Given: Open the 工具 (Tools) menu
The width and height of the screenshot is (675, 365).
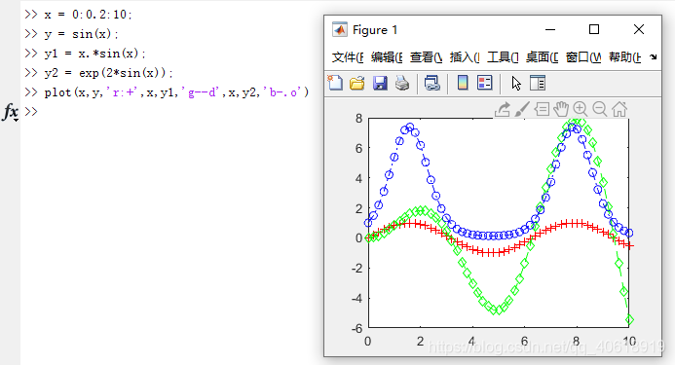Looking at the screenshot, I should click(503, 57).
